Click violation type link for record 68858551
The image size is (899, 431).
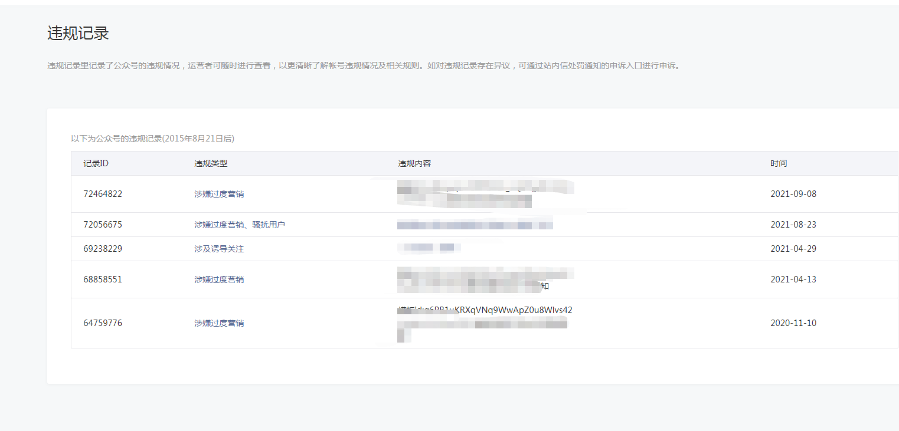(219, 279)
